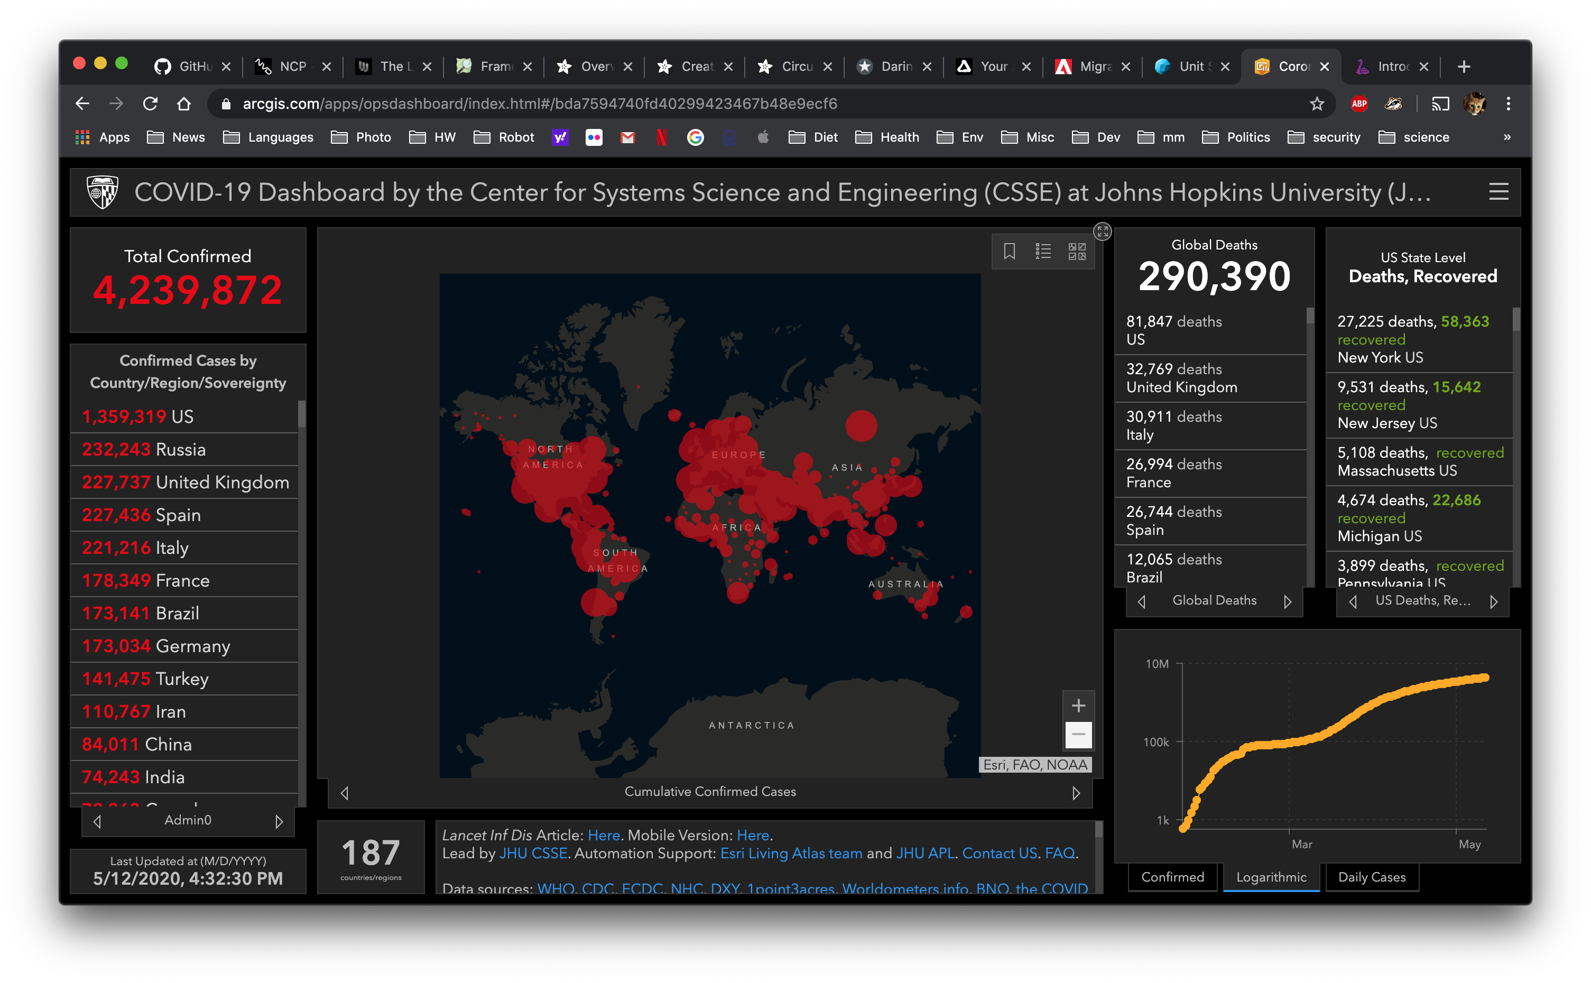Open the JHU CSSE link
The height and width of the screenshot is (983, 1591).
532,853
